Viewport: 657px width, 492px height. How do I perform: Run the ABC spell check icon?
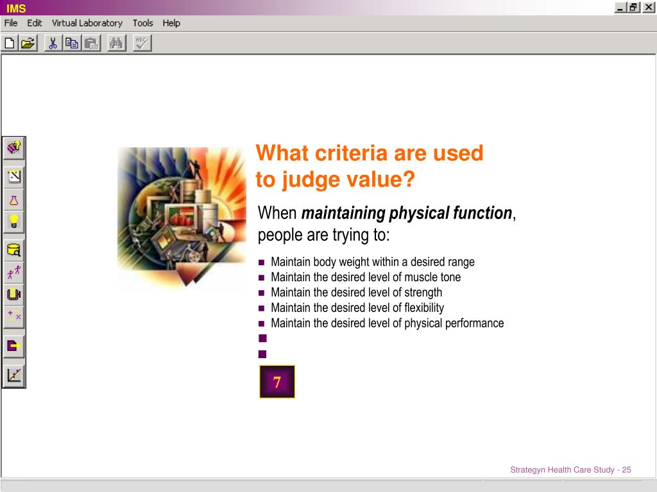(x=142, y=43)
